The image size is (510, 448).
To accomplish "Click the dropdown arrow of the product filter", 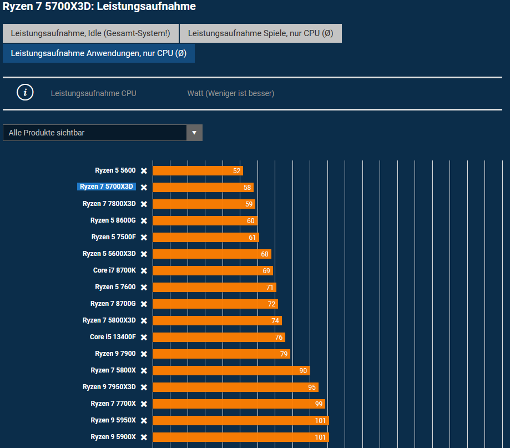I will pyautogui.click(x=194, y=133).
